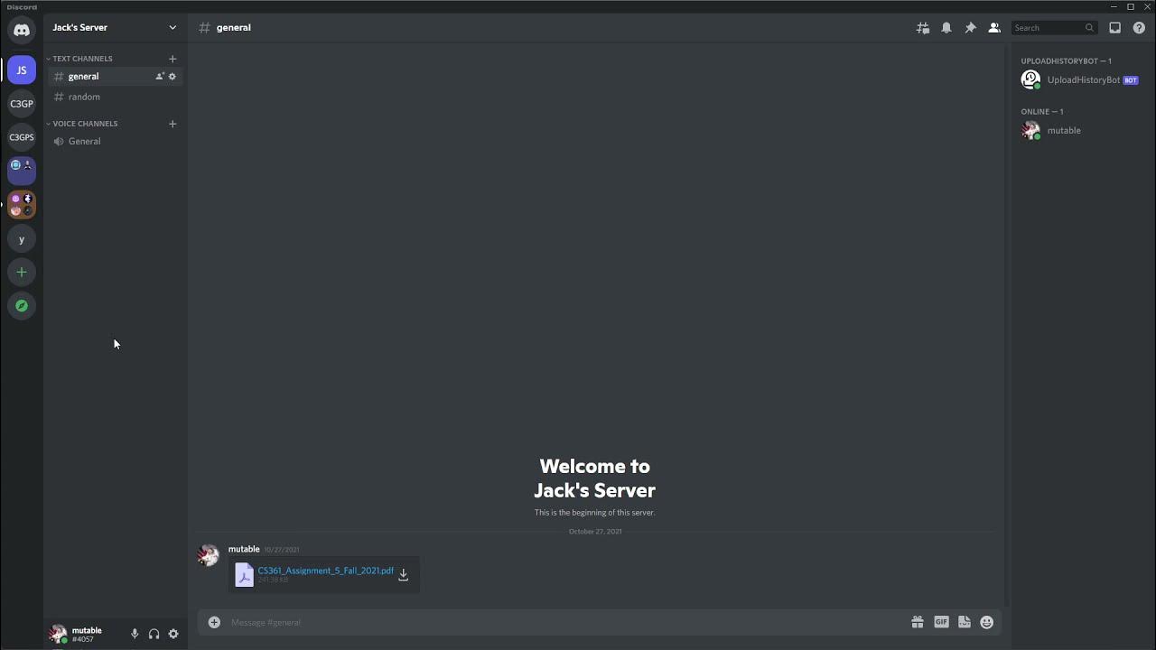1156x650 pixels.
Task: Create a new text channel
Action: [x=172, y=59]
